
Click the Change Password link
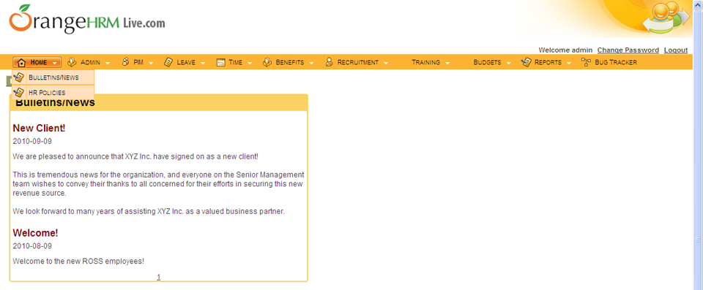click(628, 50)
